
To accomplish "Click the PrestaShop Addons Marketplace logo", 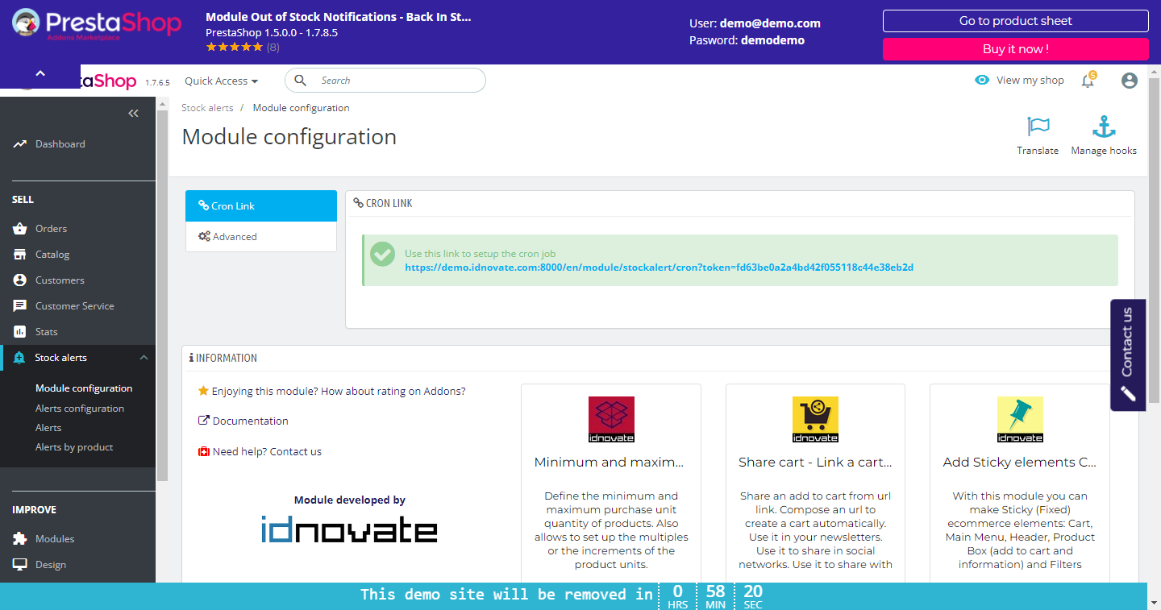I will (x=97, y=24).
